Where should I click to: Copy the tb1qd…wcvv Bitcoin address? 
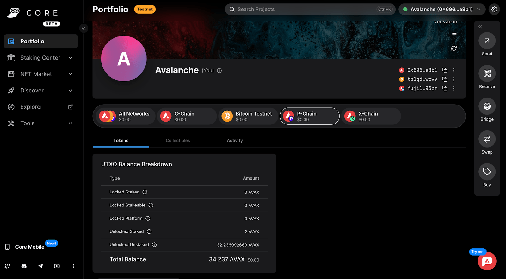point(445,79)
